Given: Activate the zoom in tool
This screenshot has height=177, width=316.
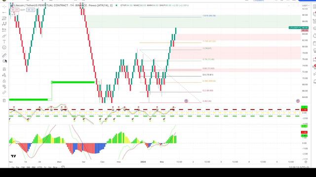Looking at the screenshot, I should [4, 61].
